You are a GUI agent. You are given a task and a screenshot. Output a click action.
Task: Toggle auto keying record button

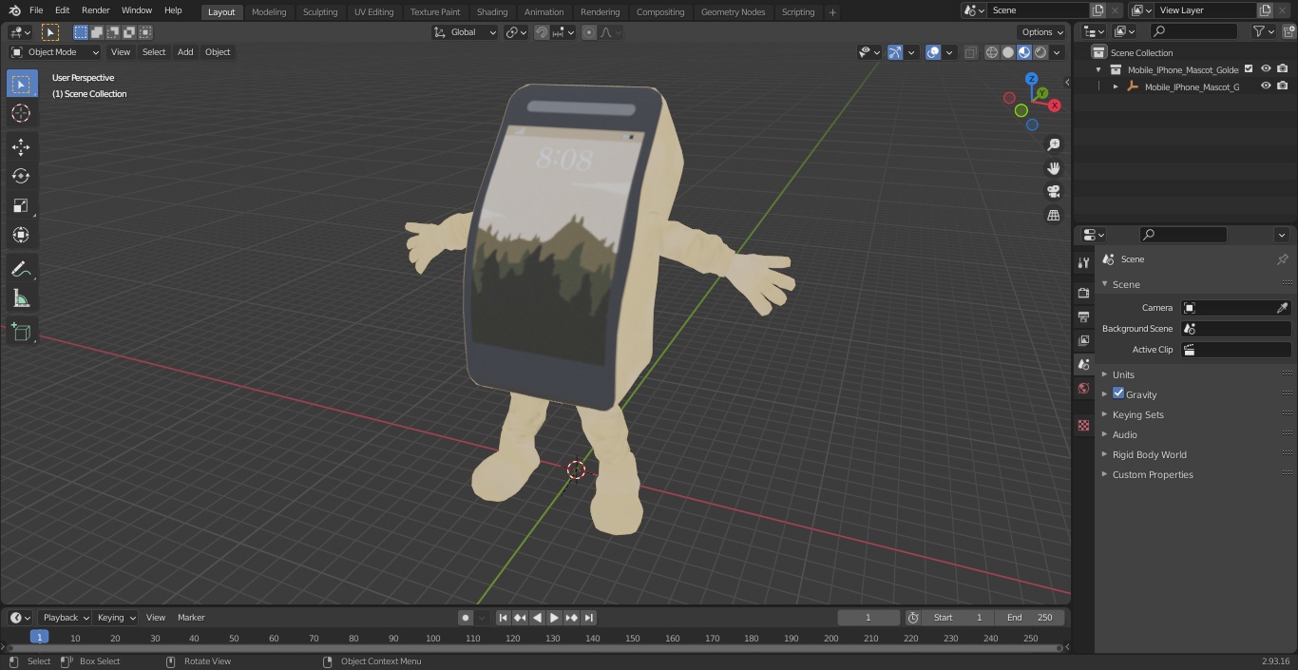pos(466,618)
